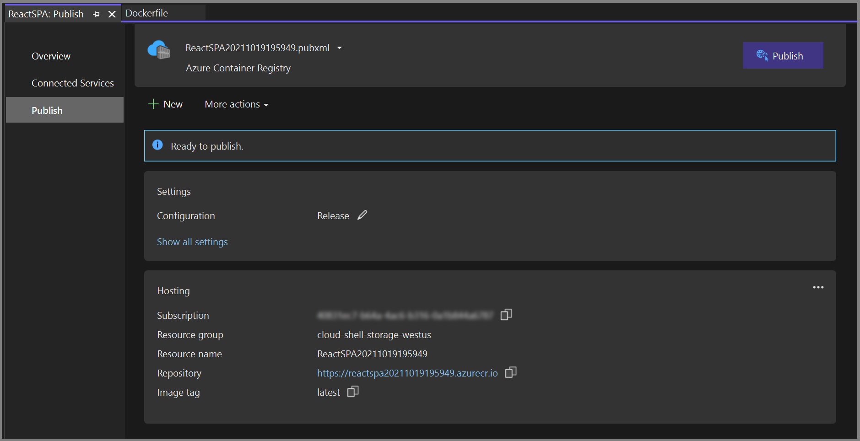Edit the Release configuration with pencil icon
The height and width of the screenshot is (441, 860).
tap(362, 215)
